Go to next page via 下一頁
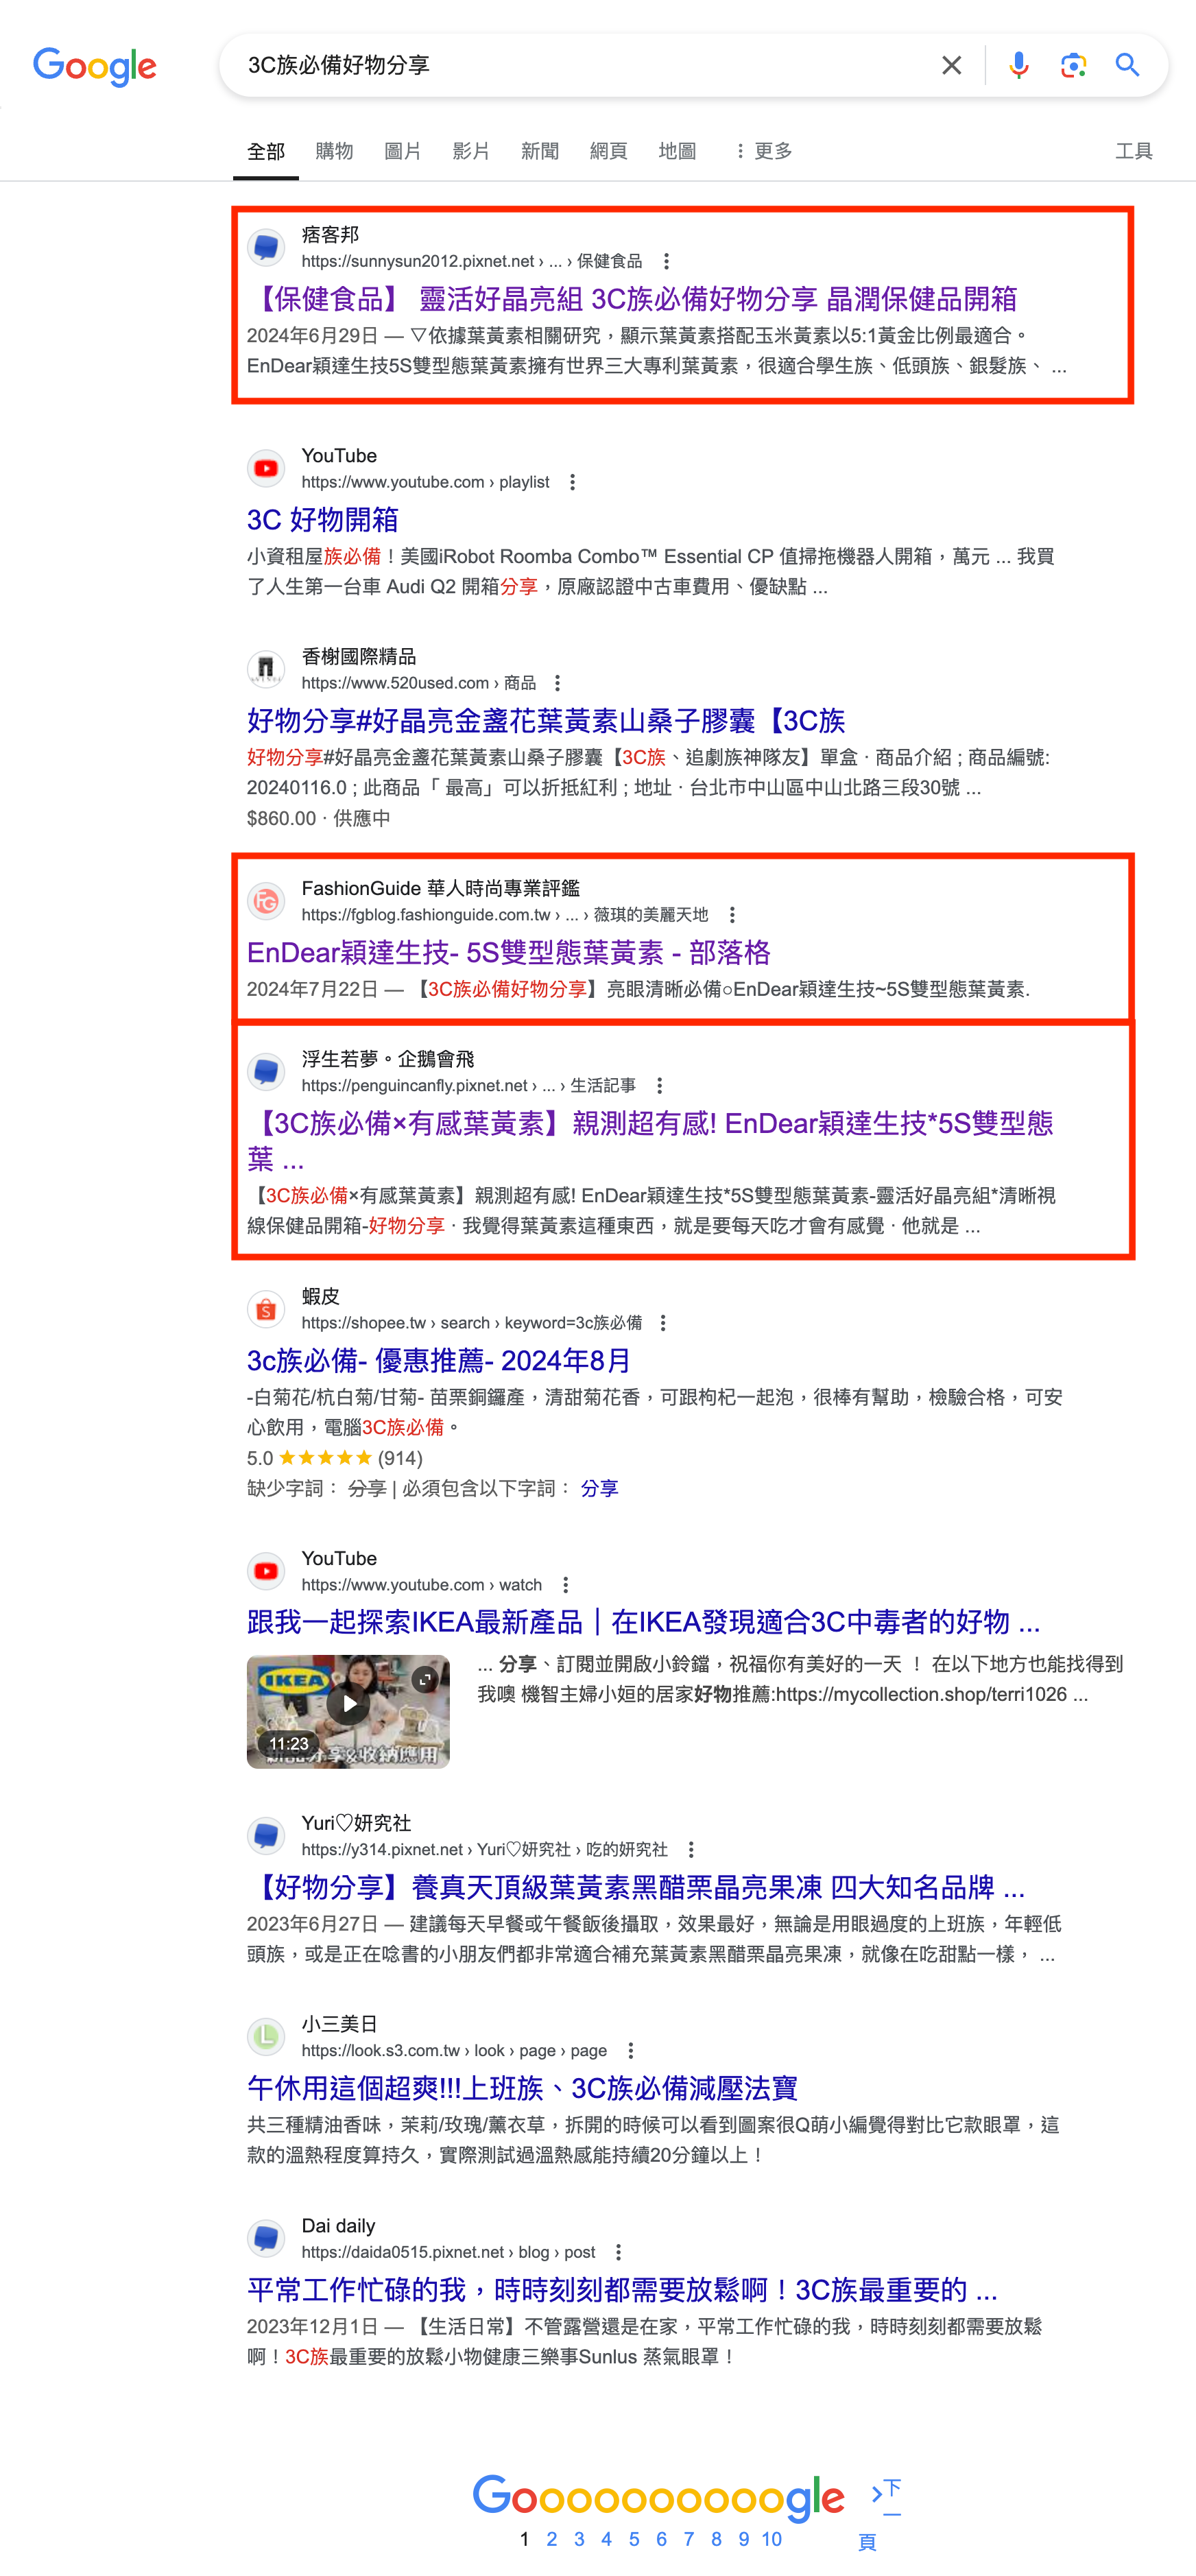 point(884,2512)
